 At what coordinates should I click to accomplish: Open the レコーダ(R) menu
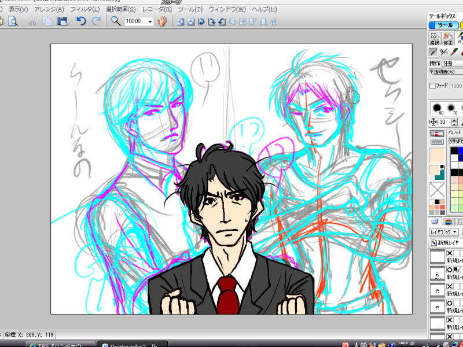pyautogui.click(x=157, y=9)
